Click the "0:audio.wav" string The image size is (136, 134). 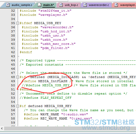(75, 114)
